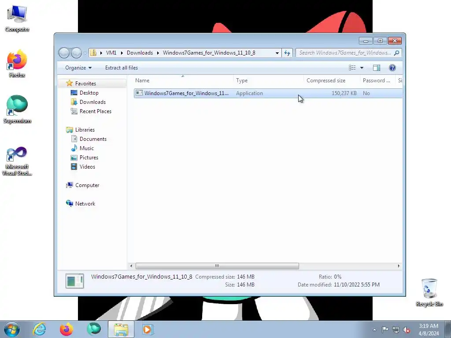Click horizontal scrollbar left arrow
The height and width of the screenshot is (338, 451).
131,266
